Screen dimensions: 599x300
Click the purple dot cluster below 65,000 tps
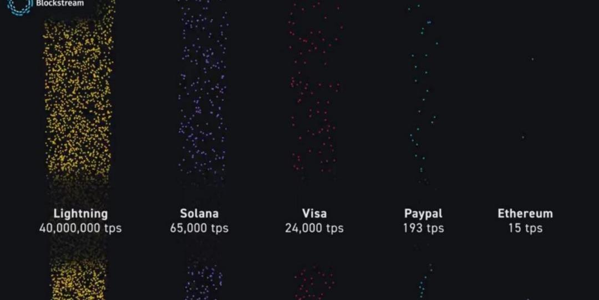click(203, 282)
